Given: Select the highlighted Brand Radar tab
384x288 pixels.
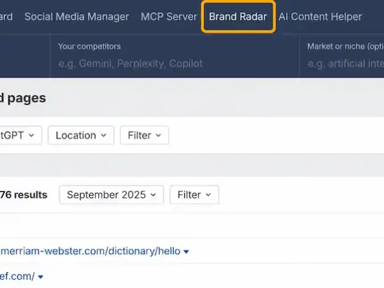Looking at the screenshot, I should click(238, 17).
